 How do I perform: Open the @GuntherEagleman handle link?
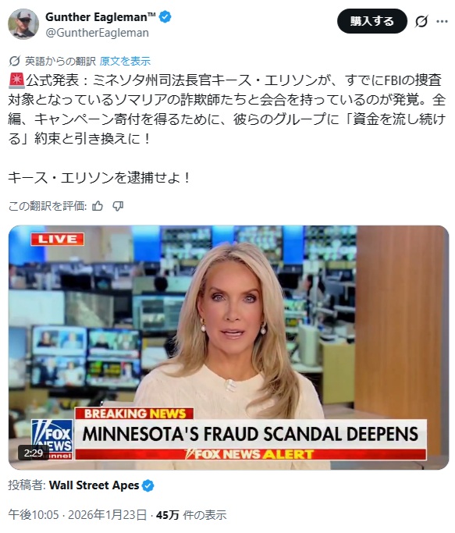(97, 33)
